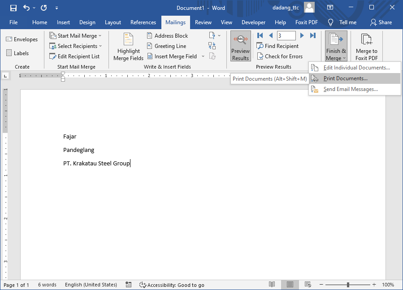Switch to Read Mode view
Viewport: 403px width, 290px height.
coord(272,284)
